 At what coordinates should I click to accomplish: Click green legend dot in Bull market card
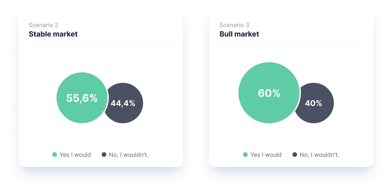click(245, 155)
